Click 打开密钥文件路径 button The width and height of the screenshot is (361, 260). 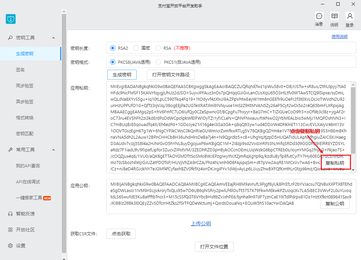pyautogui.click(x=171, y=75)
